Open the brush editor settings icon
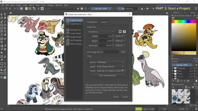198x111 pixels. (x=38, y=9)
